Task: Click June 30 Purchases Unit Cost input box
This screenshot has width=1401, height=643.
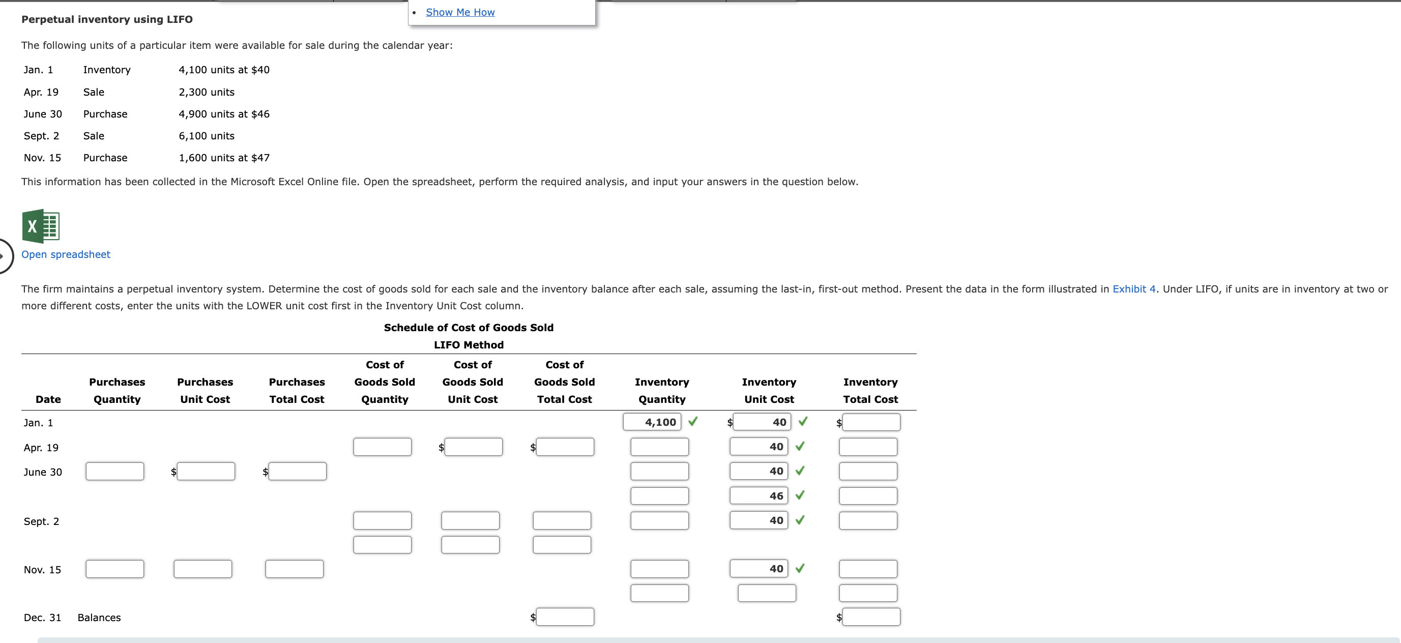Action: tap(206, 471)
